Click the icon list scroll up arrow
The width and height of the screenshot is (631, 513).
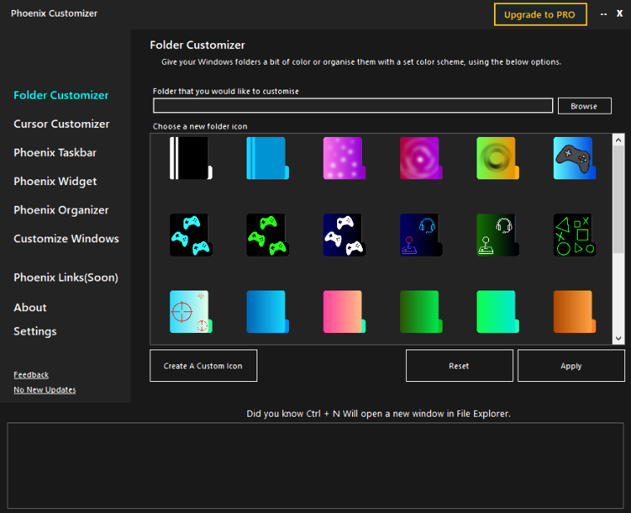619,140
